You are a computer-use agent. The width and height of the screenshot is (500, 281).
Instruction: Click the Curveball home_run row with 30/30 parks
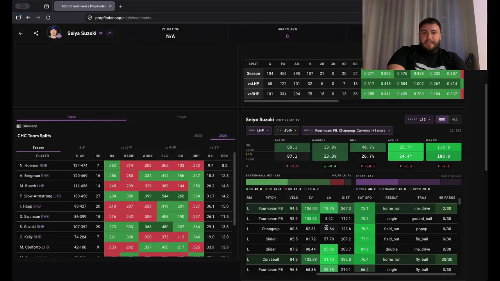pyautogui.click(x=352, y=260)
